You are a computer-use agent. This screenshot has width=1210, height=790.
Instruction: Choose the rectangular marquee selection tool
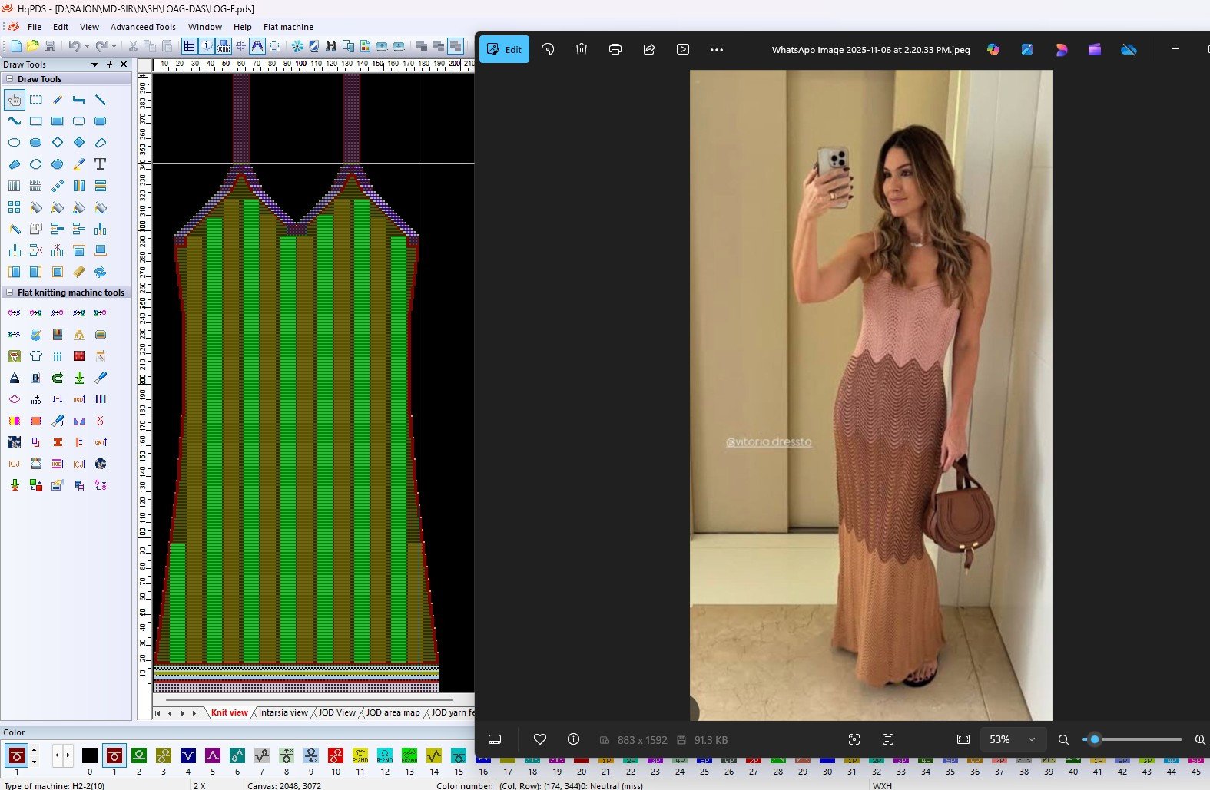coord(36,100)
